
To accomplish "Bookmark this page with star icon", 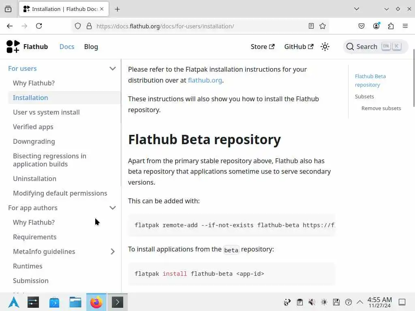I will coord(322,26).
